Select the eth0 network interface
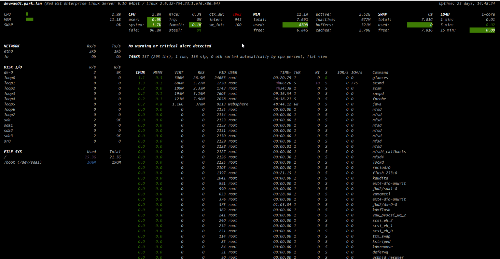 [x=8, y=51]
